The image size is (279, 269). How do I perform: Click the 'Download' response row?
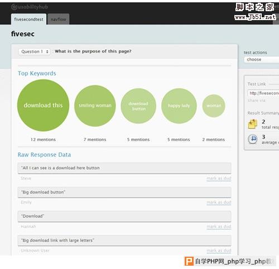[124, 216]
